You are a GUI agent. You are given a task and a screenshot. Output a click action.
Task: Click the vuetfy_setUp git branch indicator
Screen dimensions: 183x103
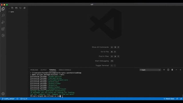coord(8,99)
